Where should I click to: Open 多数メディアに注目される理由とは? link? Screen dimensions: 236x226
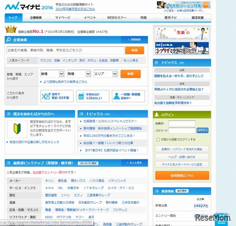tap(179, 89)
